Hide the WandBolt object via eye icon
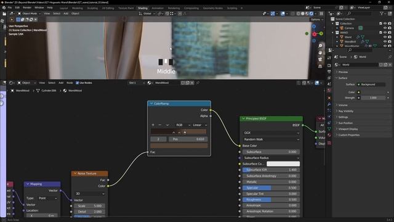The image size is (394, 222). pos(385,41)
